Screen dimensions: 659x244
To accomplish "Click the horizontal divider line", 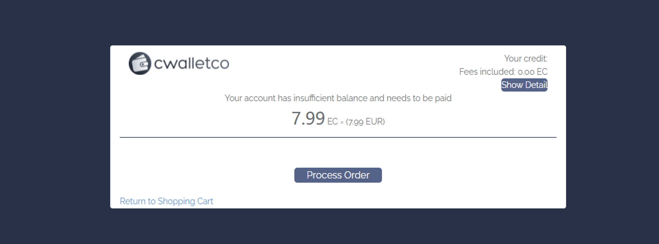I will pyautogui.click(x=338, y=137).
